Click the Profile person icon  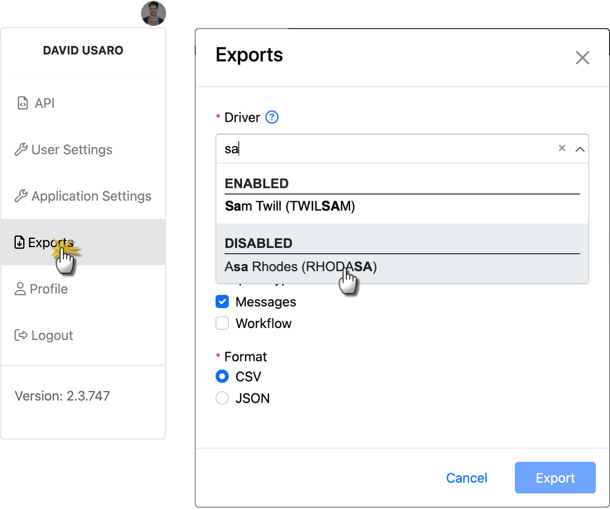19,289
